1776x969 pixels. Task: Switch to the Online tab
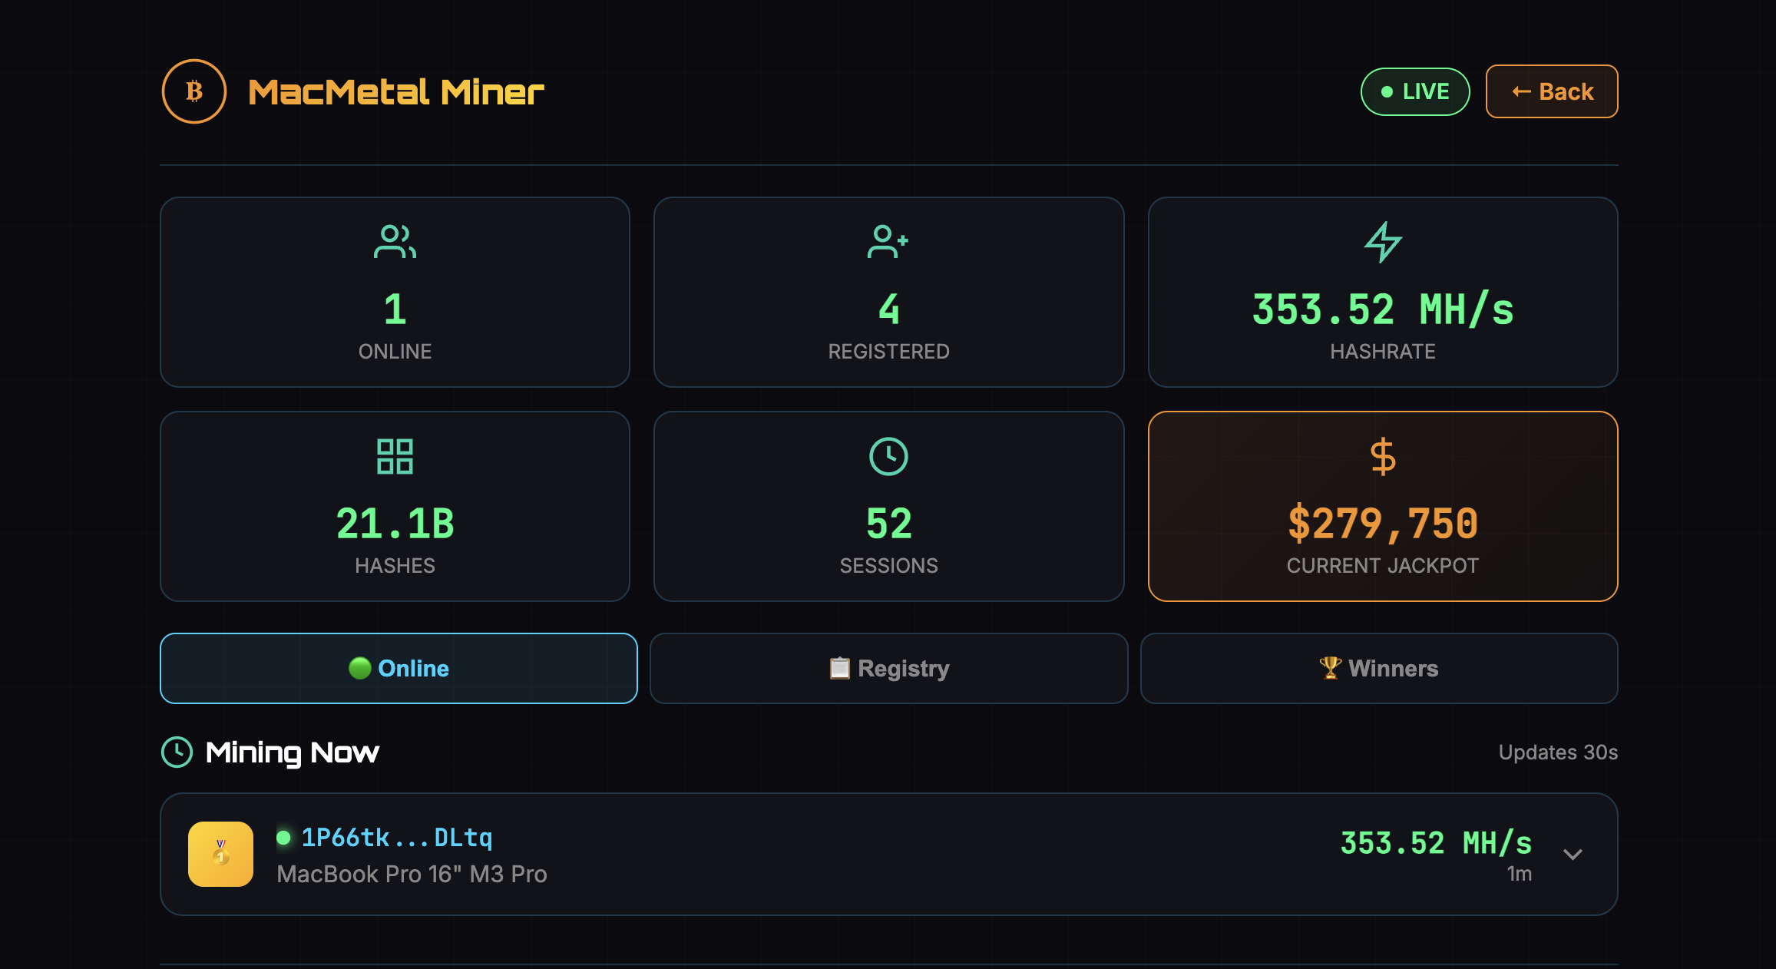(399, 668)
